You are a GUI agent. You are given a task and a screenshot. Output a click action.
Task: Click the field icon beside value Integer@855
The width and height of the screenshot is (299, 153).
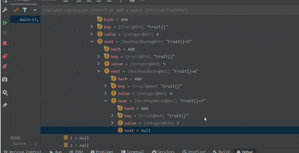(x=100, y=34)
